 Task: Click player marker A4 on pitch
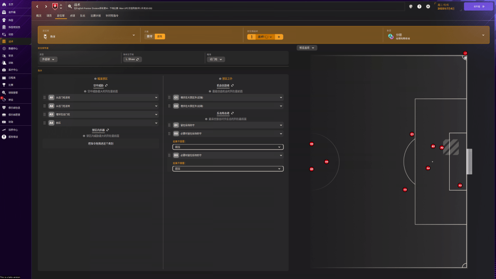[x=428, y=168]
